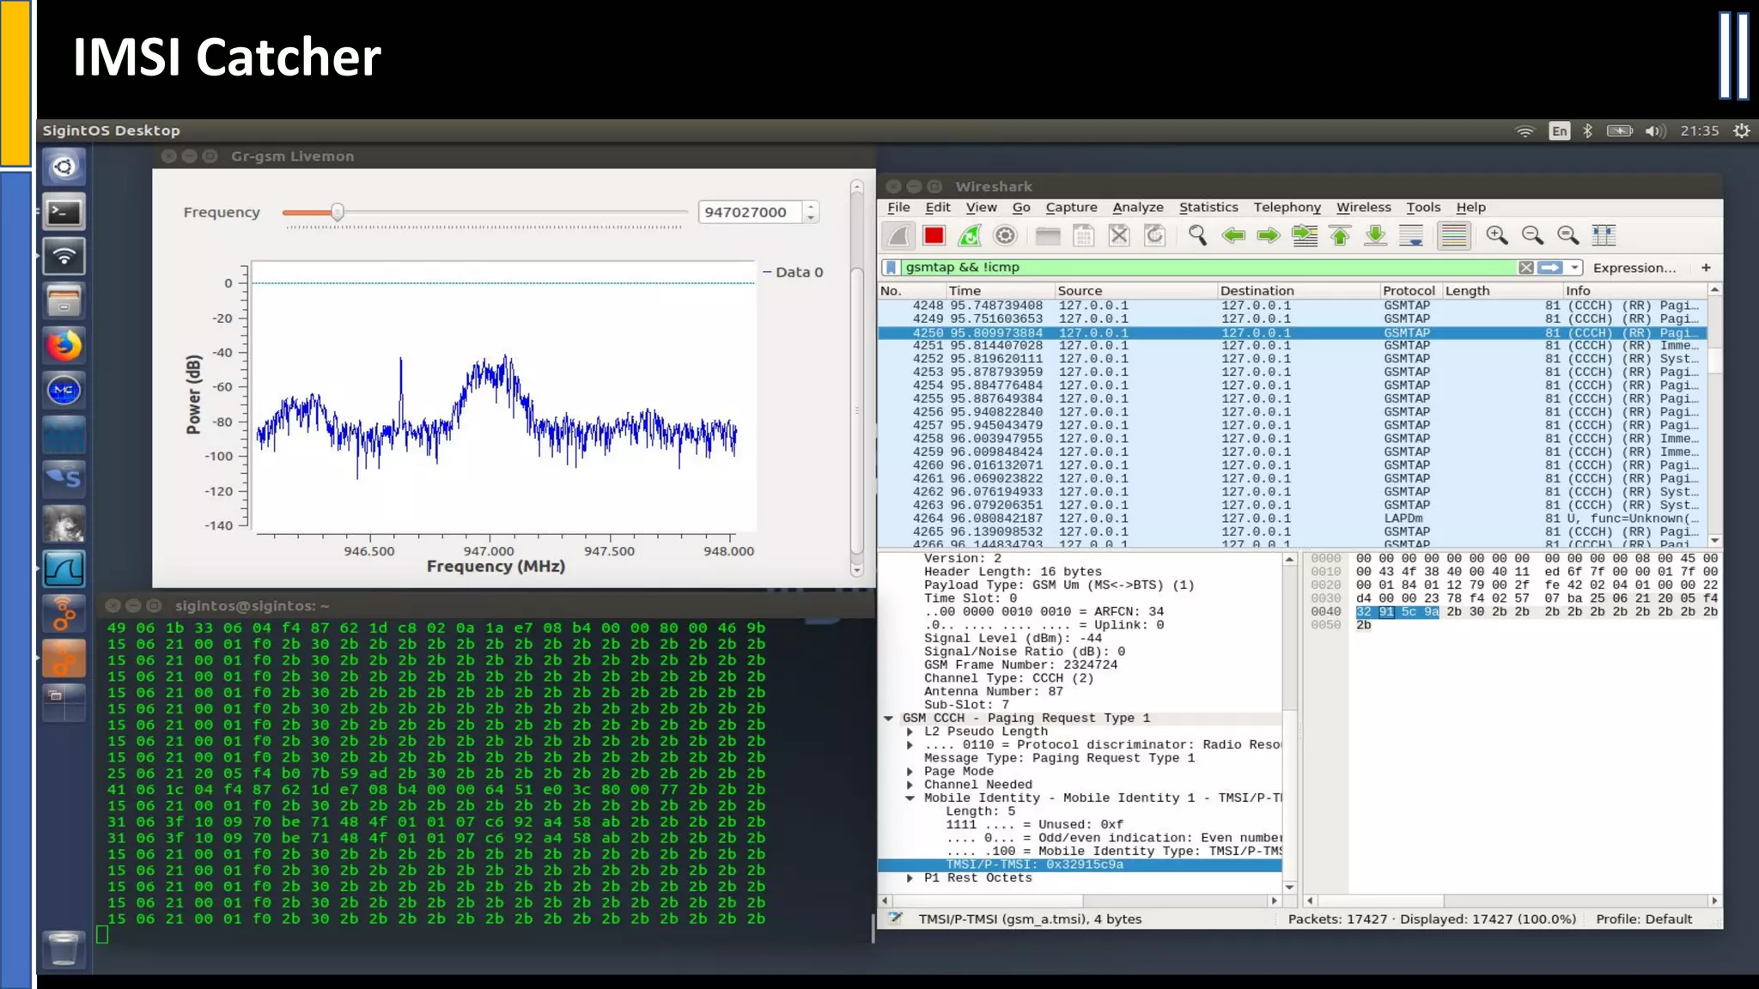Launch Terminal from the dock
Screen dimensions: 1759x989
[64, 211]
